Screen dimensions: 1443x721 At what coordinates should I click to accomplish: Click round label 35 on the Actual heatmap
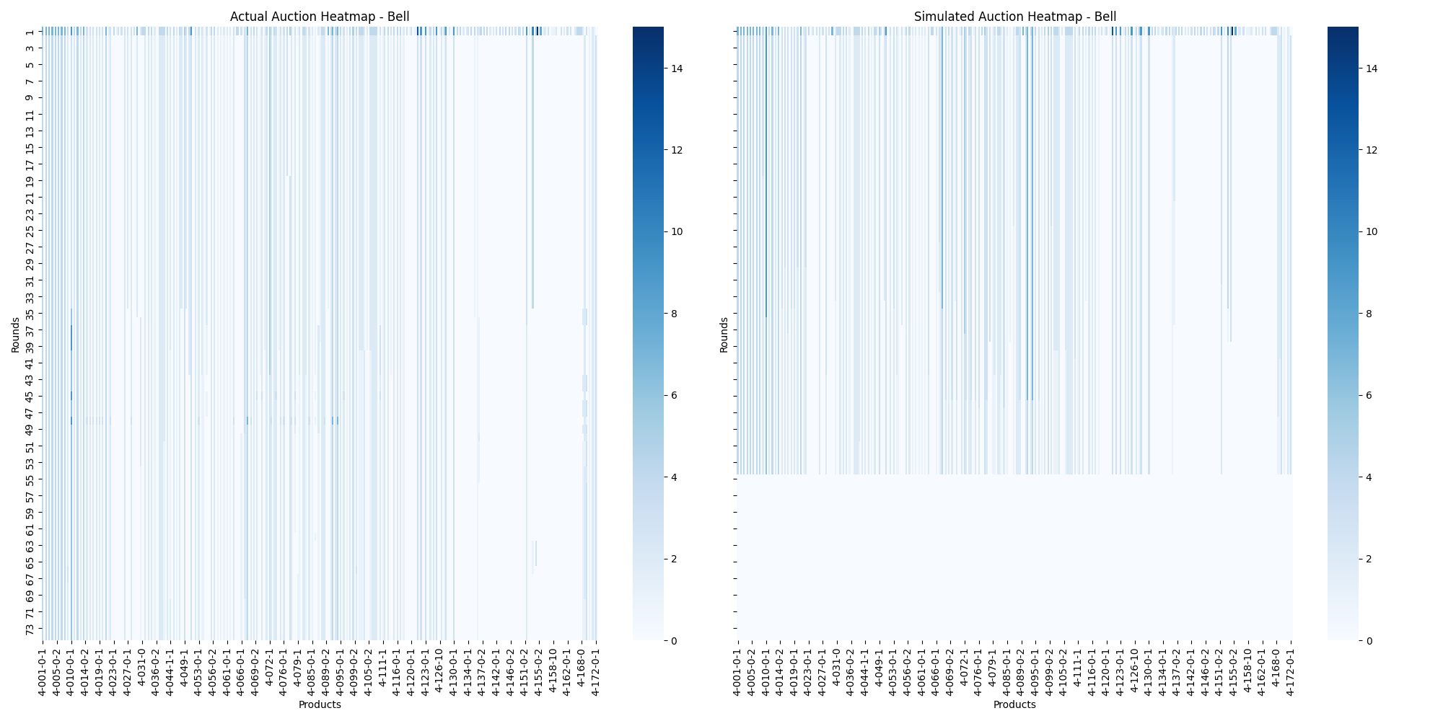30,314
